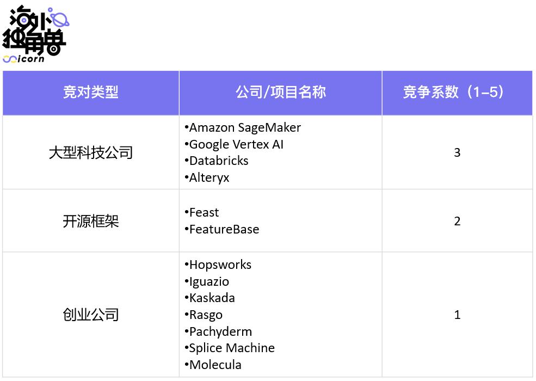
Task: Select the 竞对类型 column header
Action: [90, 93]
